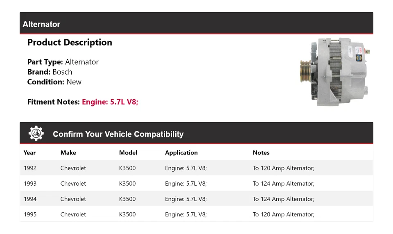Sort by the Make column header
Image resolution: width=393 pixels, height=234 pixels.
[x=68, y=152]
